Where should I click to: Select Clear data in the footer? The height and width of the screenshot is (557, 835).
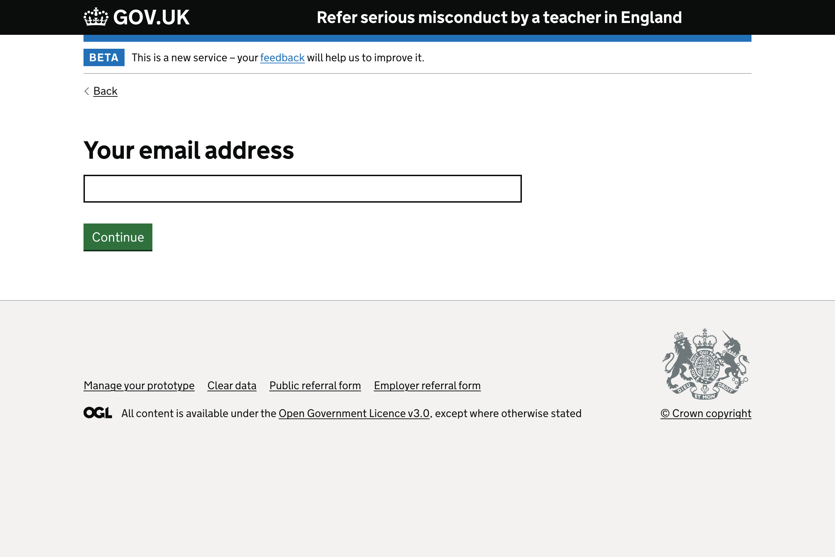pyautogui.click(x=231, y=385)
